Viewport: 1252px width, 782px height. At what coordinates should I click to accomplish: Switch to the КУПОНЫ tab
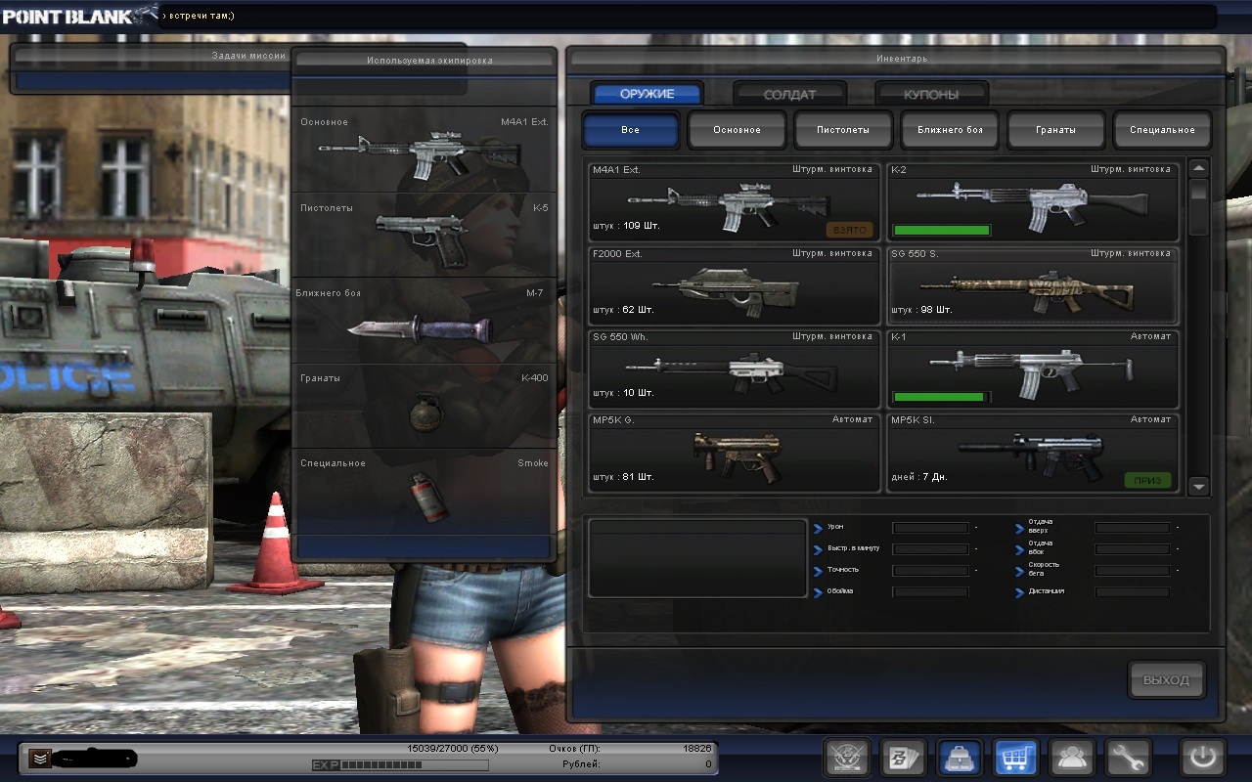(x=931, y=95)
